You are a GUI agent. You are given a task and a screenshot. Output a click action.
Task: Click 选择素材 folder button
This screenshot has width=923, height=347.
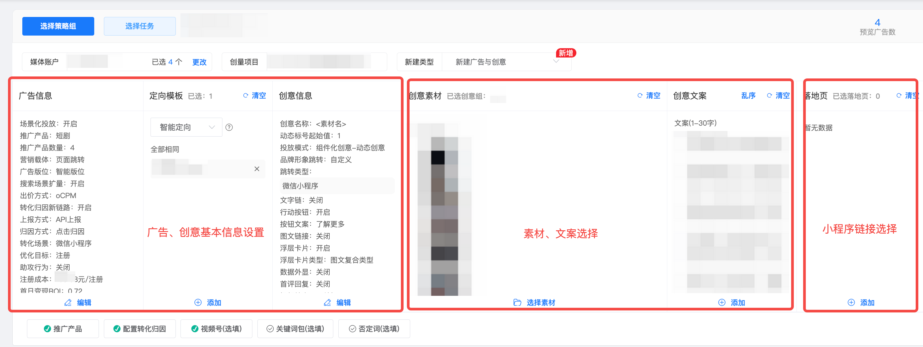(534, 303)
